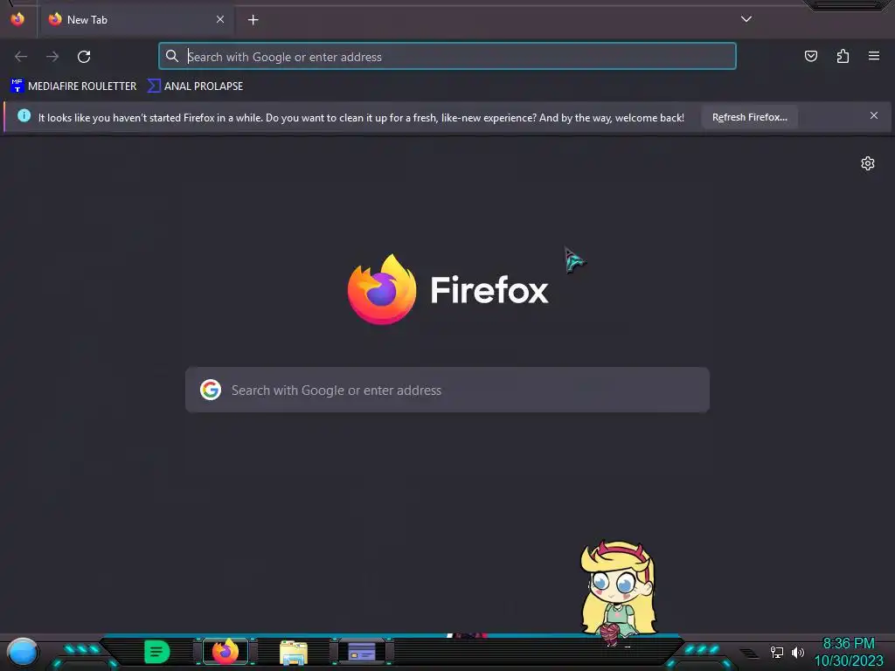Click the page's Google search box
The height and width of the screenshot is (671, 895).
point(447,390)
